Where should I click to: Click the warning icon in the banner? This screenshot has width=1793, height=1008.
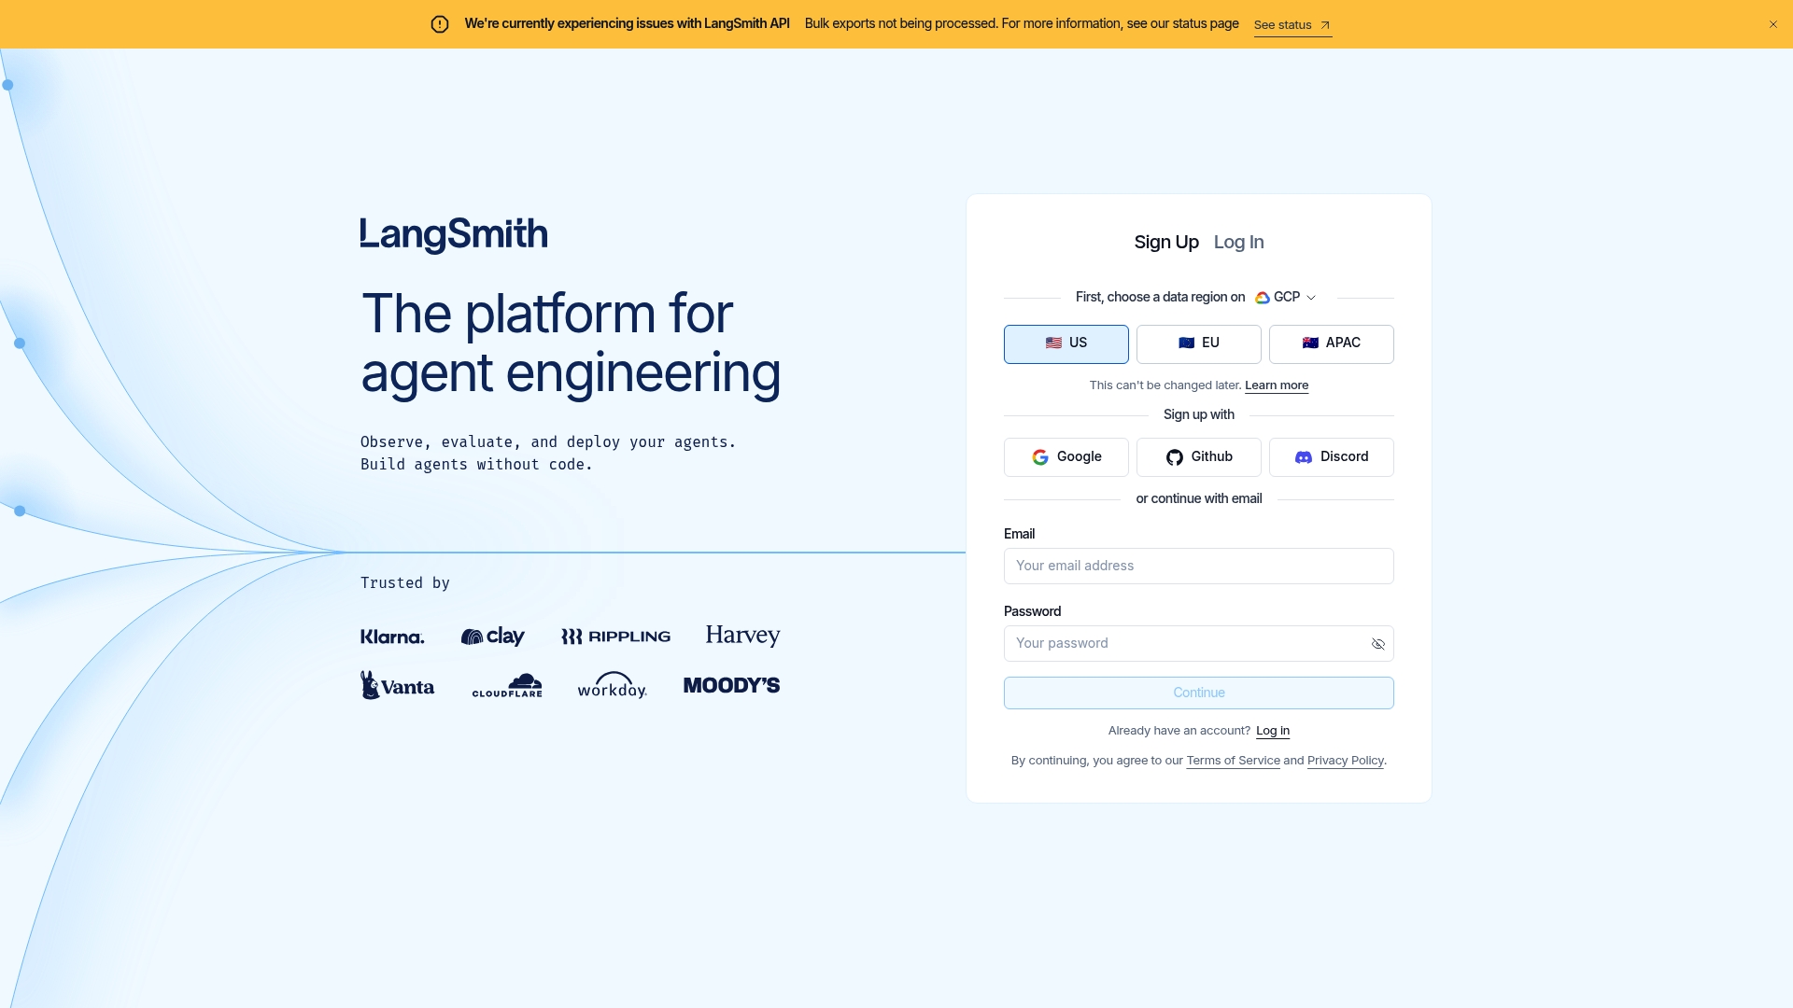(x=440, y=24)
